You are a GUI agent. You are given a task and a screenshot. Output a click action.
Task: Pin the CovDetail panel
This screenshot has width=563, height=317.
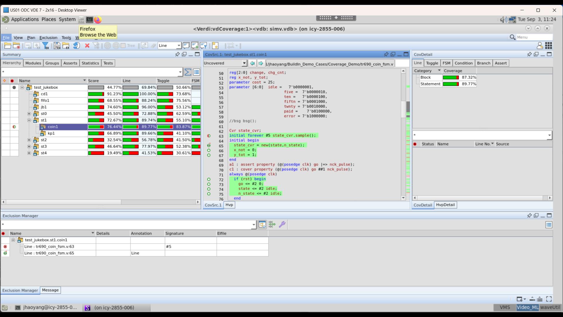(x=529, y=54)
